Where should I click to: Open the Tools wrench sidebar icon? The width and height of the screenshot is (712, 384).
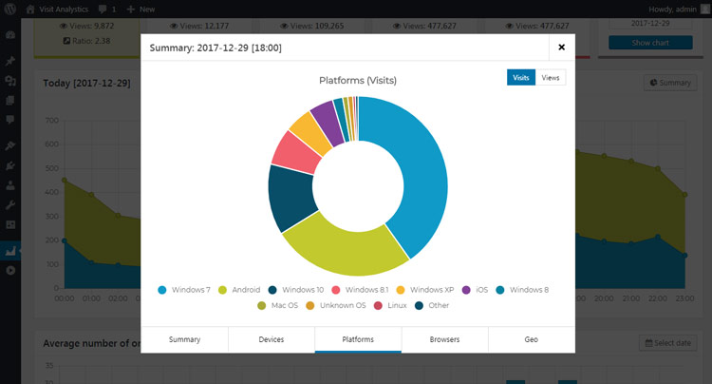click(x=10, y=205)
